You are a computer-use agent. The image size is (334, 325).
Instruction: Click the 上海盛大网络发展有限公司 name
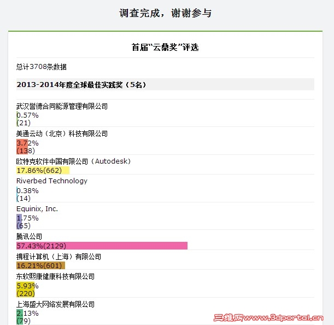[55, 304]
